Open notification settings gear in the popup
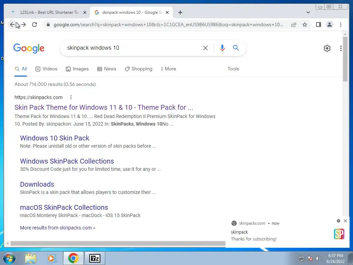 (x=339, y=221)
